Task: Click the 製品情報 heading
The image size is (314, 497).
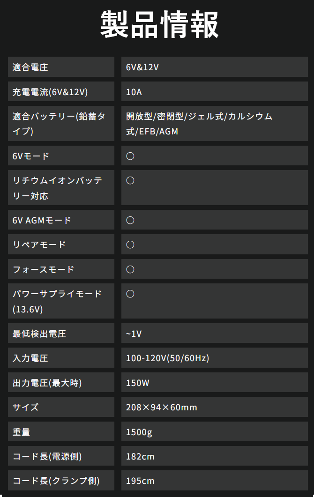Action: [x=159, y=25]
